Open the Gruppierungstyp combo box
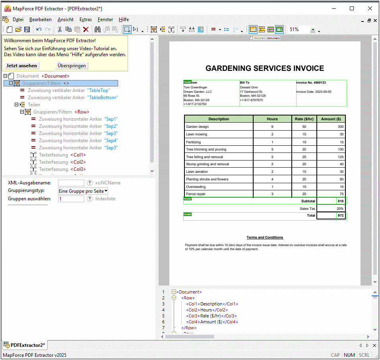The height and width of the screenshot is (360, 380). tap(83, 191)
